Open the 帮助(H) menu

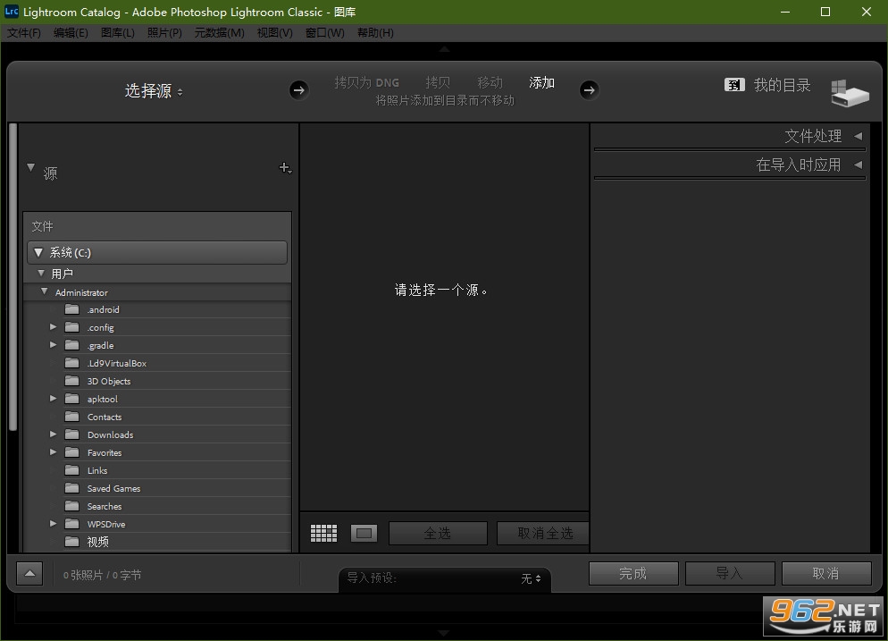[x=375, y=33]
